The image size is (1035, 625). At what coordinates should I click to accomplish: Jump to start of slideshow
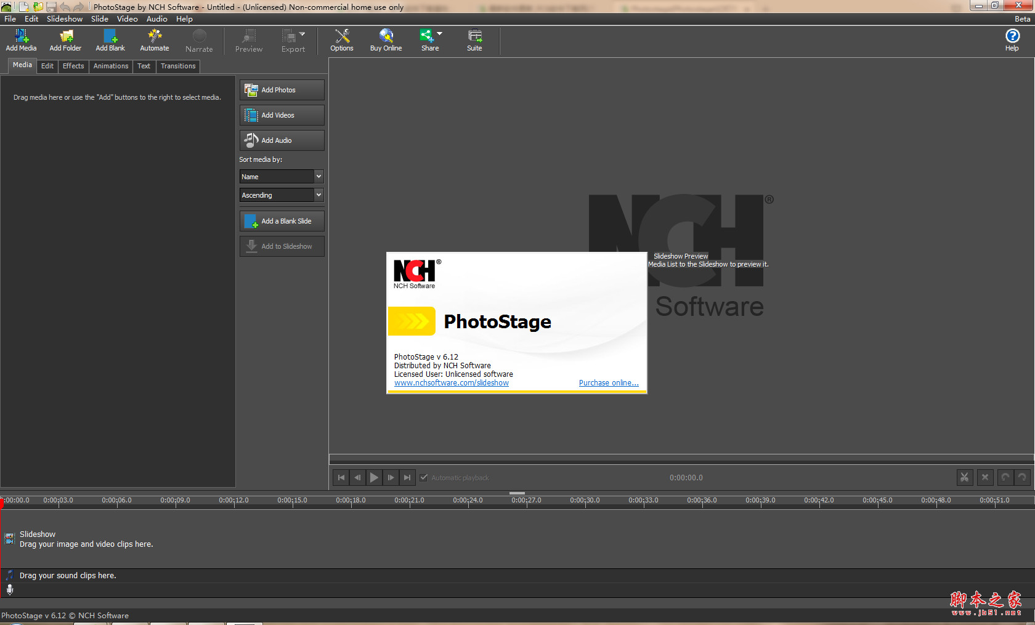point(341,477)
